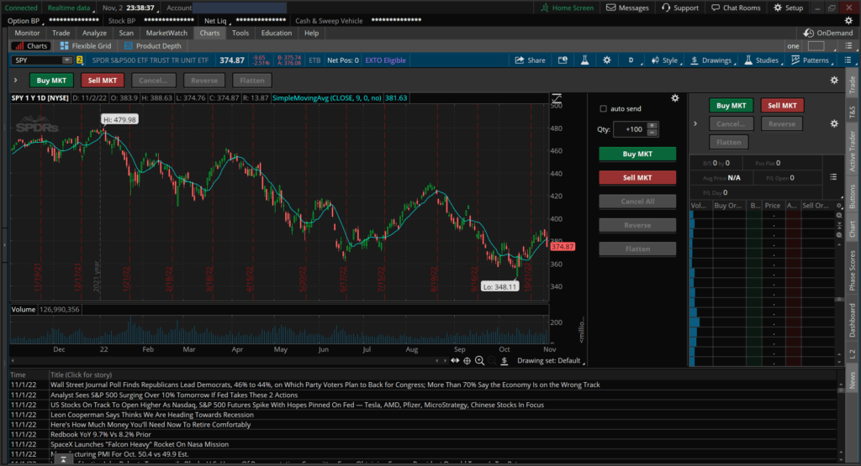Screen dimensions: 861x466
Task: Open the SPY symbol dropdown arrow
Action: pyautogui.click(x=67, y=60)
